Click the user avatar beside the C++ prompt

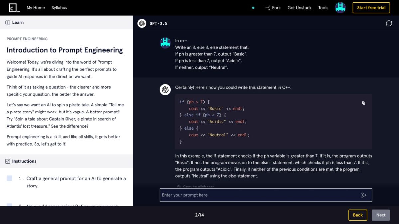[x=165, y=43]
